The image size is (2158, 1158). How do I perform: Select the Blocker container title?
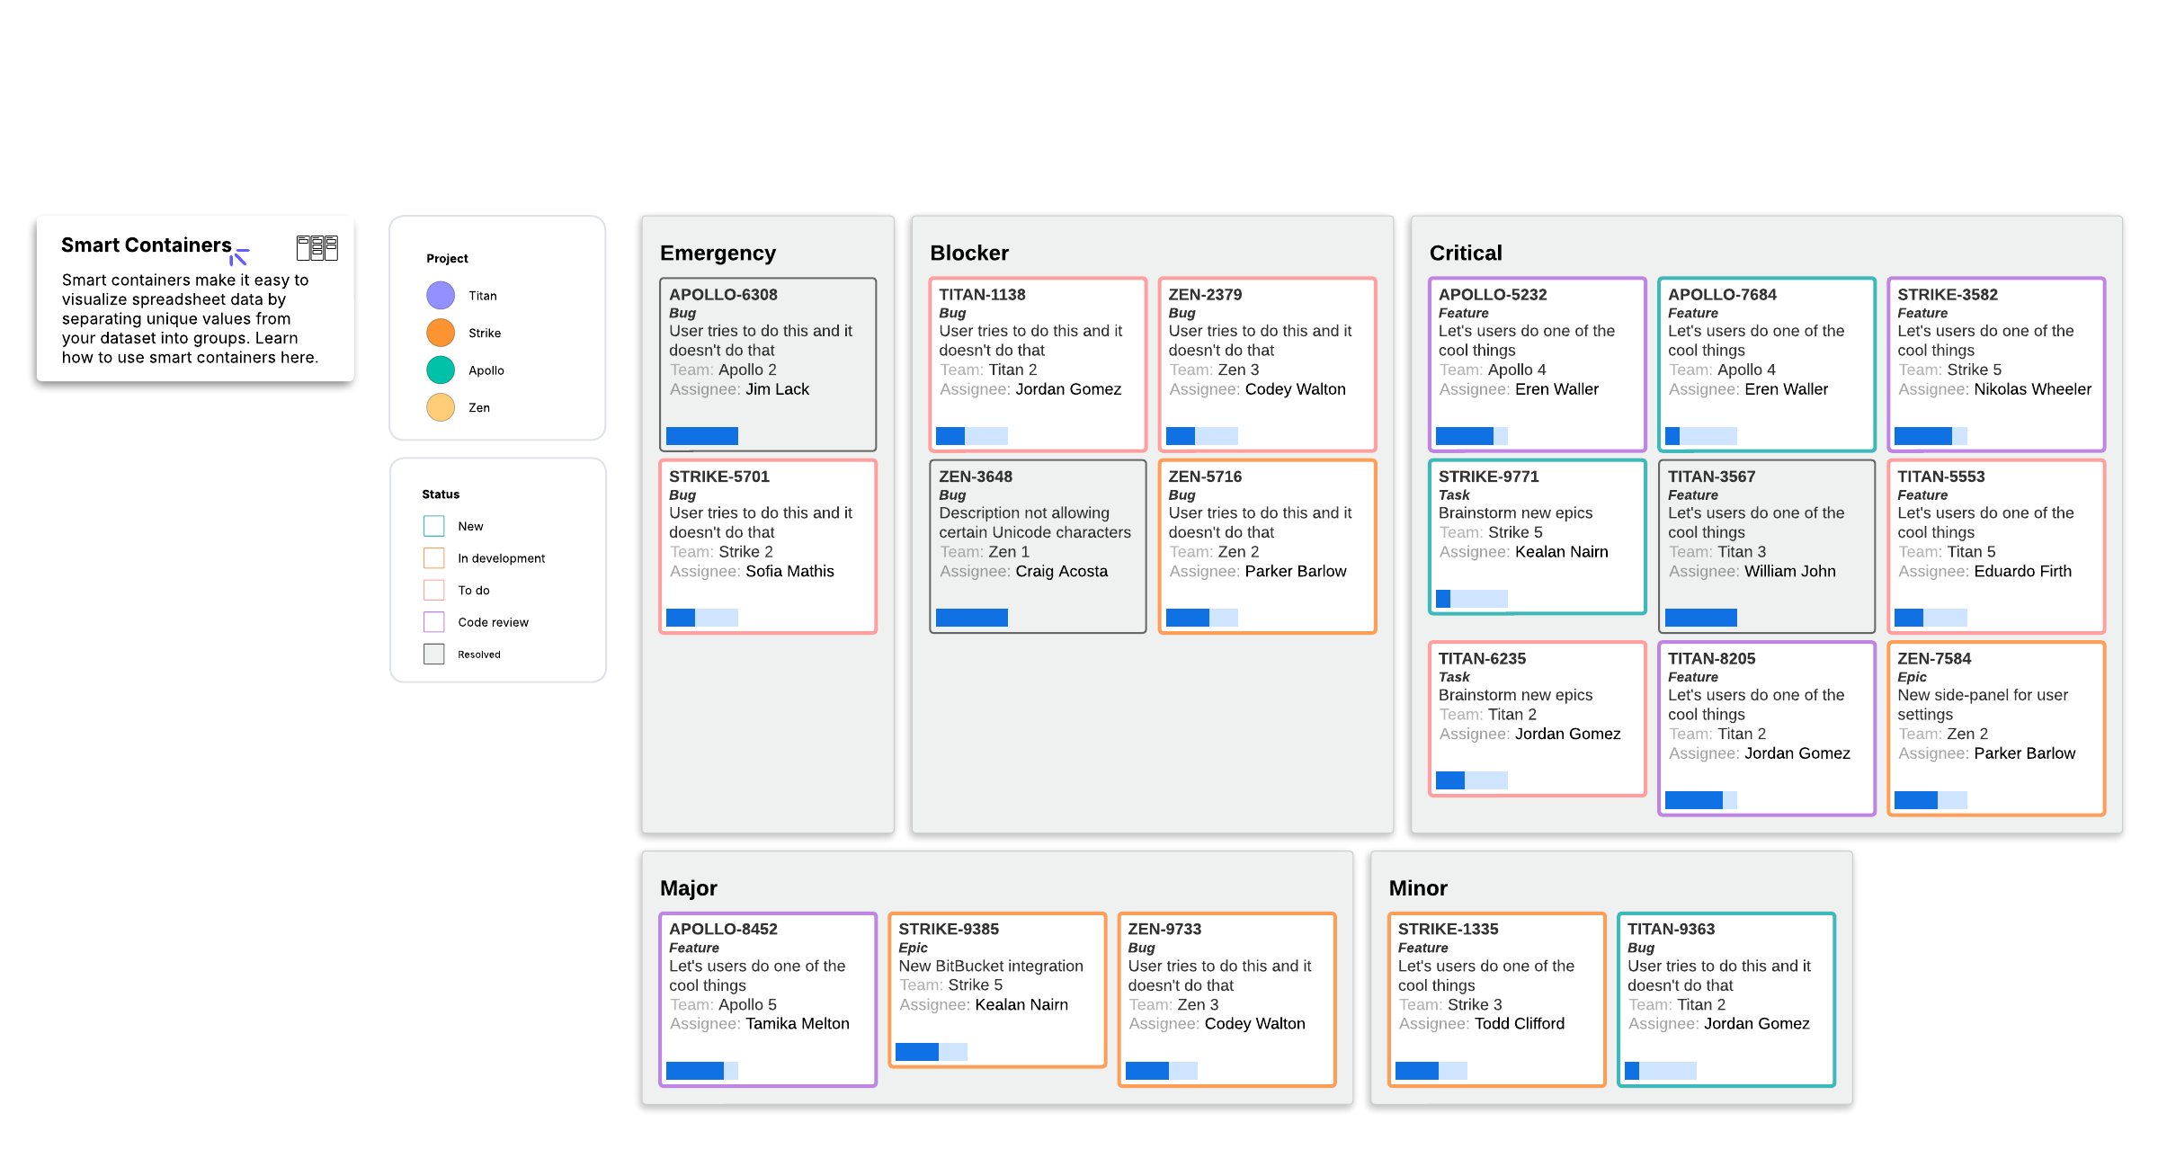coord(969,253)
